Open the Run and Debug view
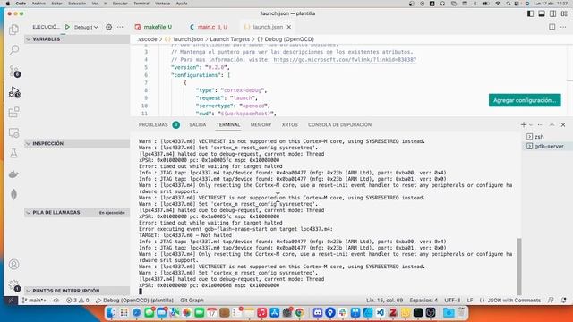The width and height of the screenshot is (573, 322). click(14, 92)
